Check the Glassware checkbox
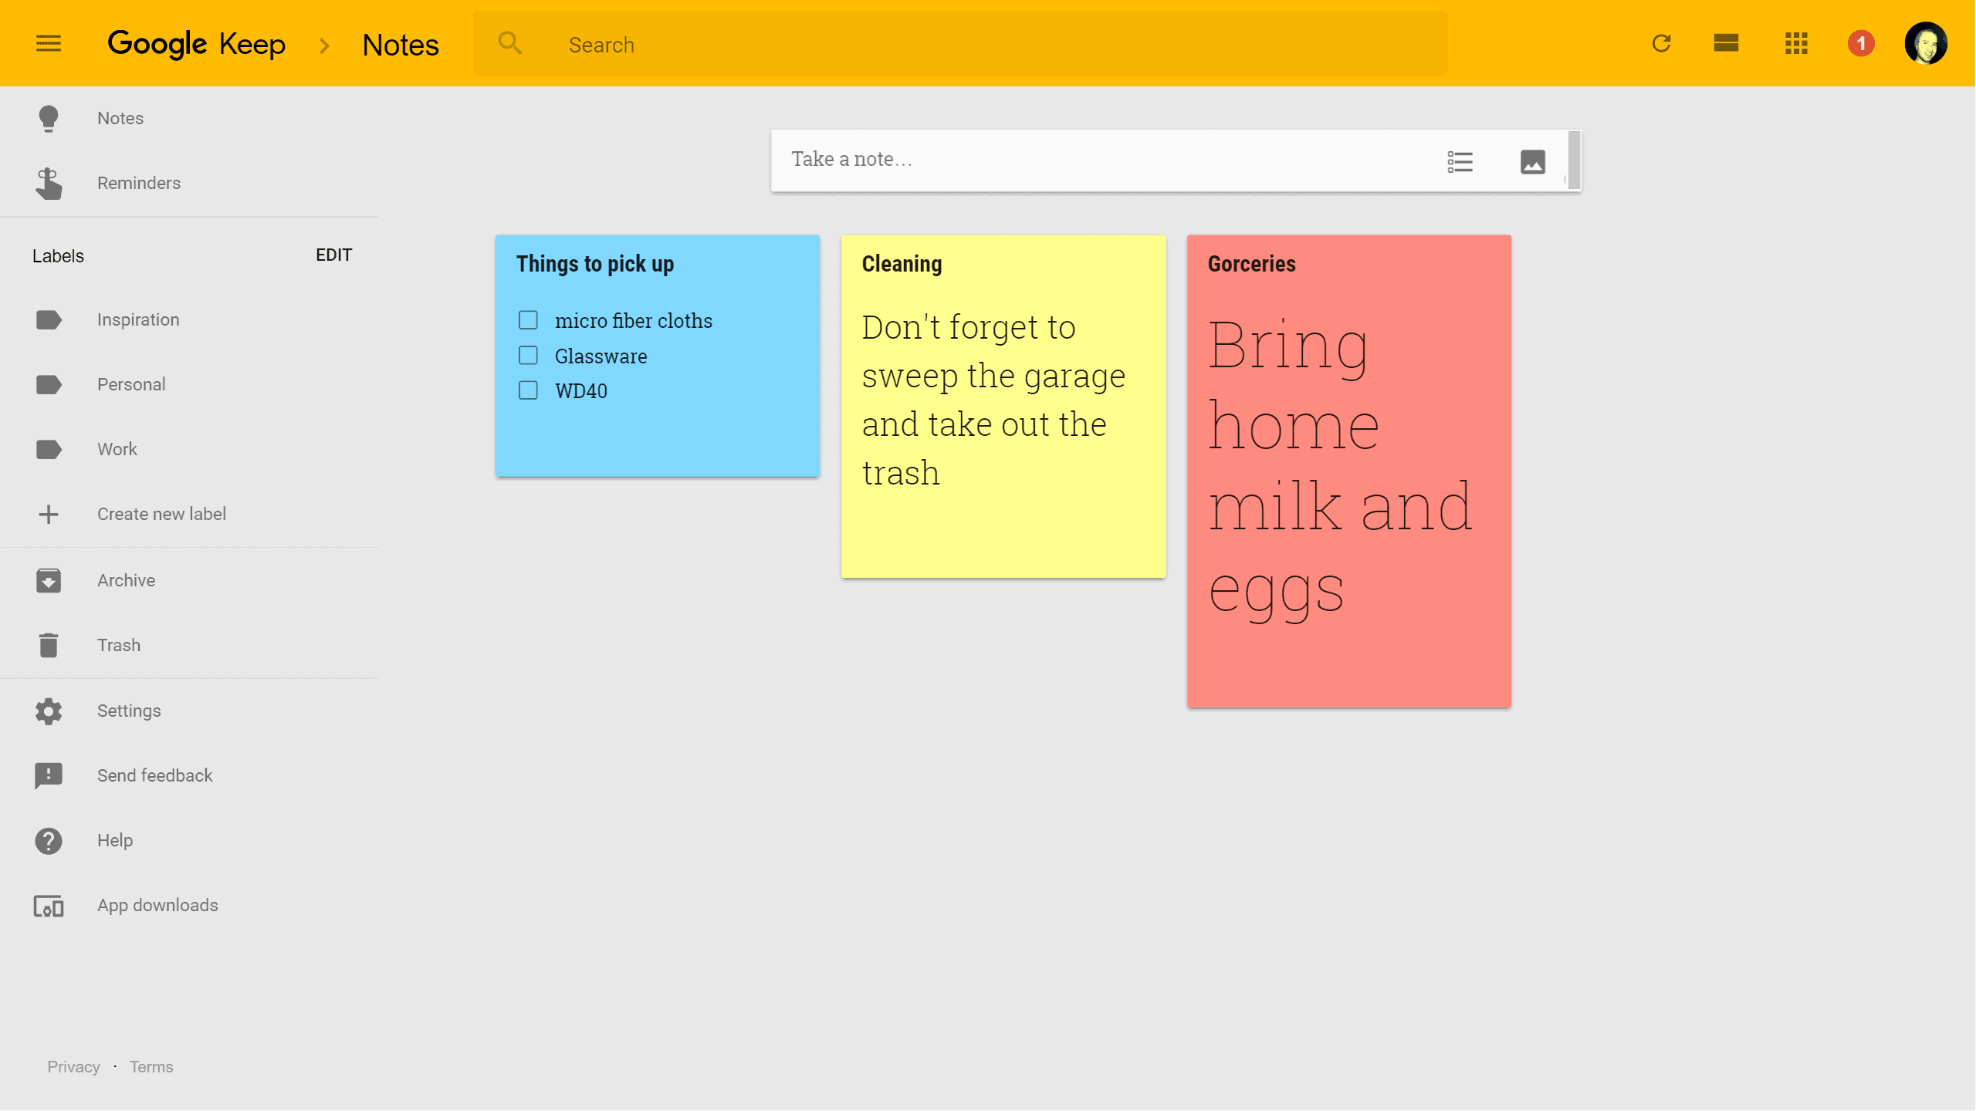This screenshot has height=1111, width=1976. tap(528, 355)
